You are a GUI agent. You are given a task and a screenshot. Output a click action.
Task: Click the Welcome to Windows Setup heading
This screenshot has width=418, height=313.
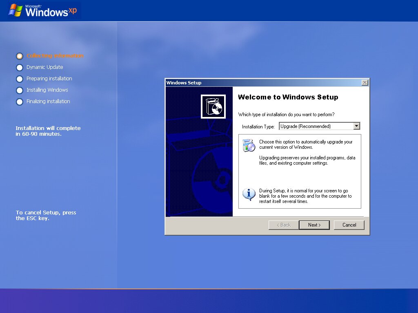click(x=288, y=97)
